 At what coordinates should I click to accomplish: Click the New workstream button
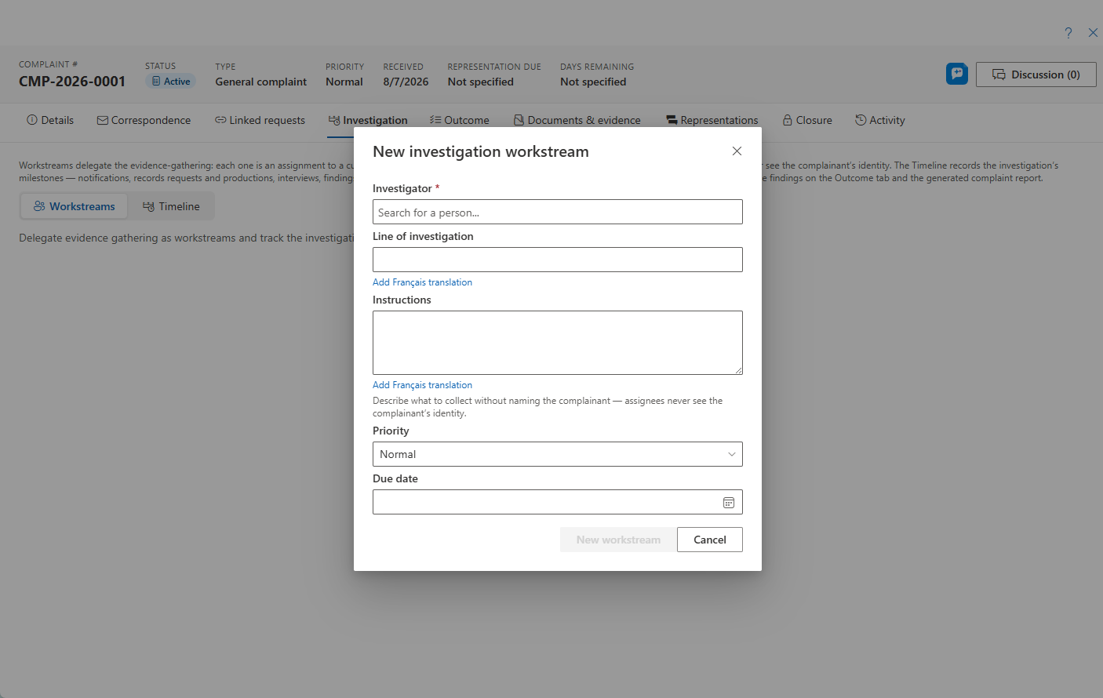pyautogui.click(x=618, y=540)
